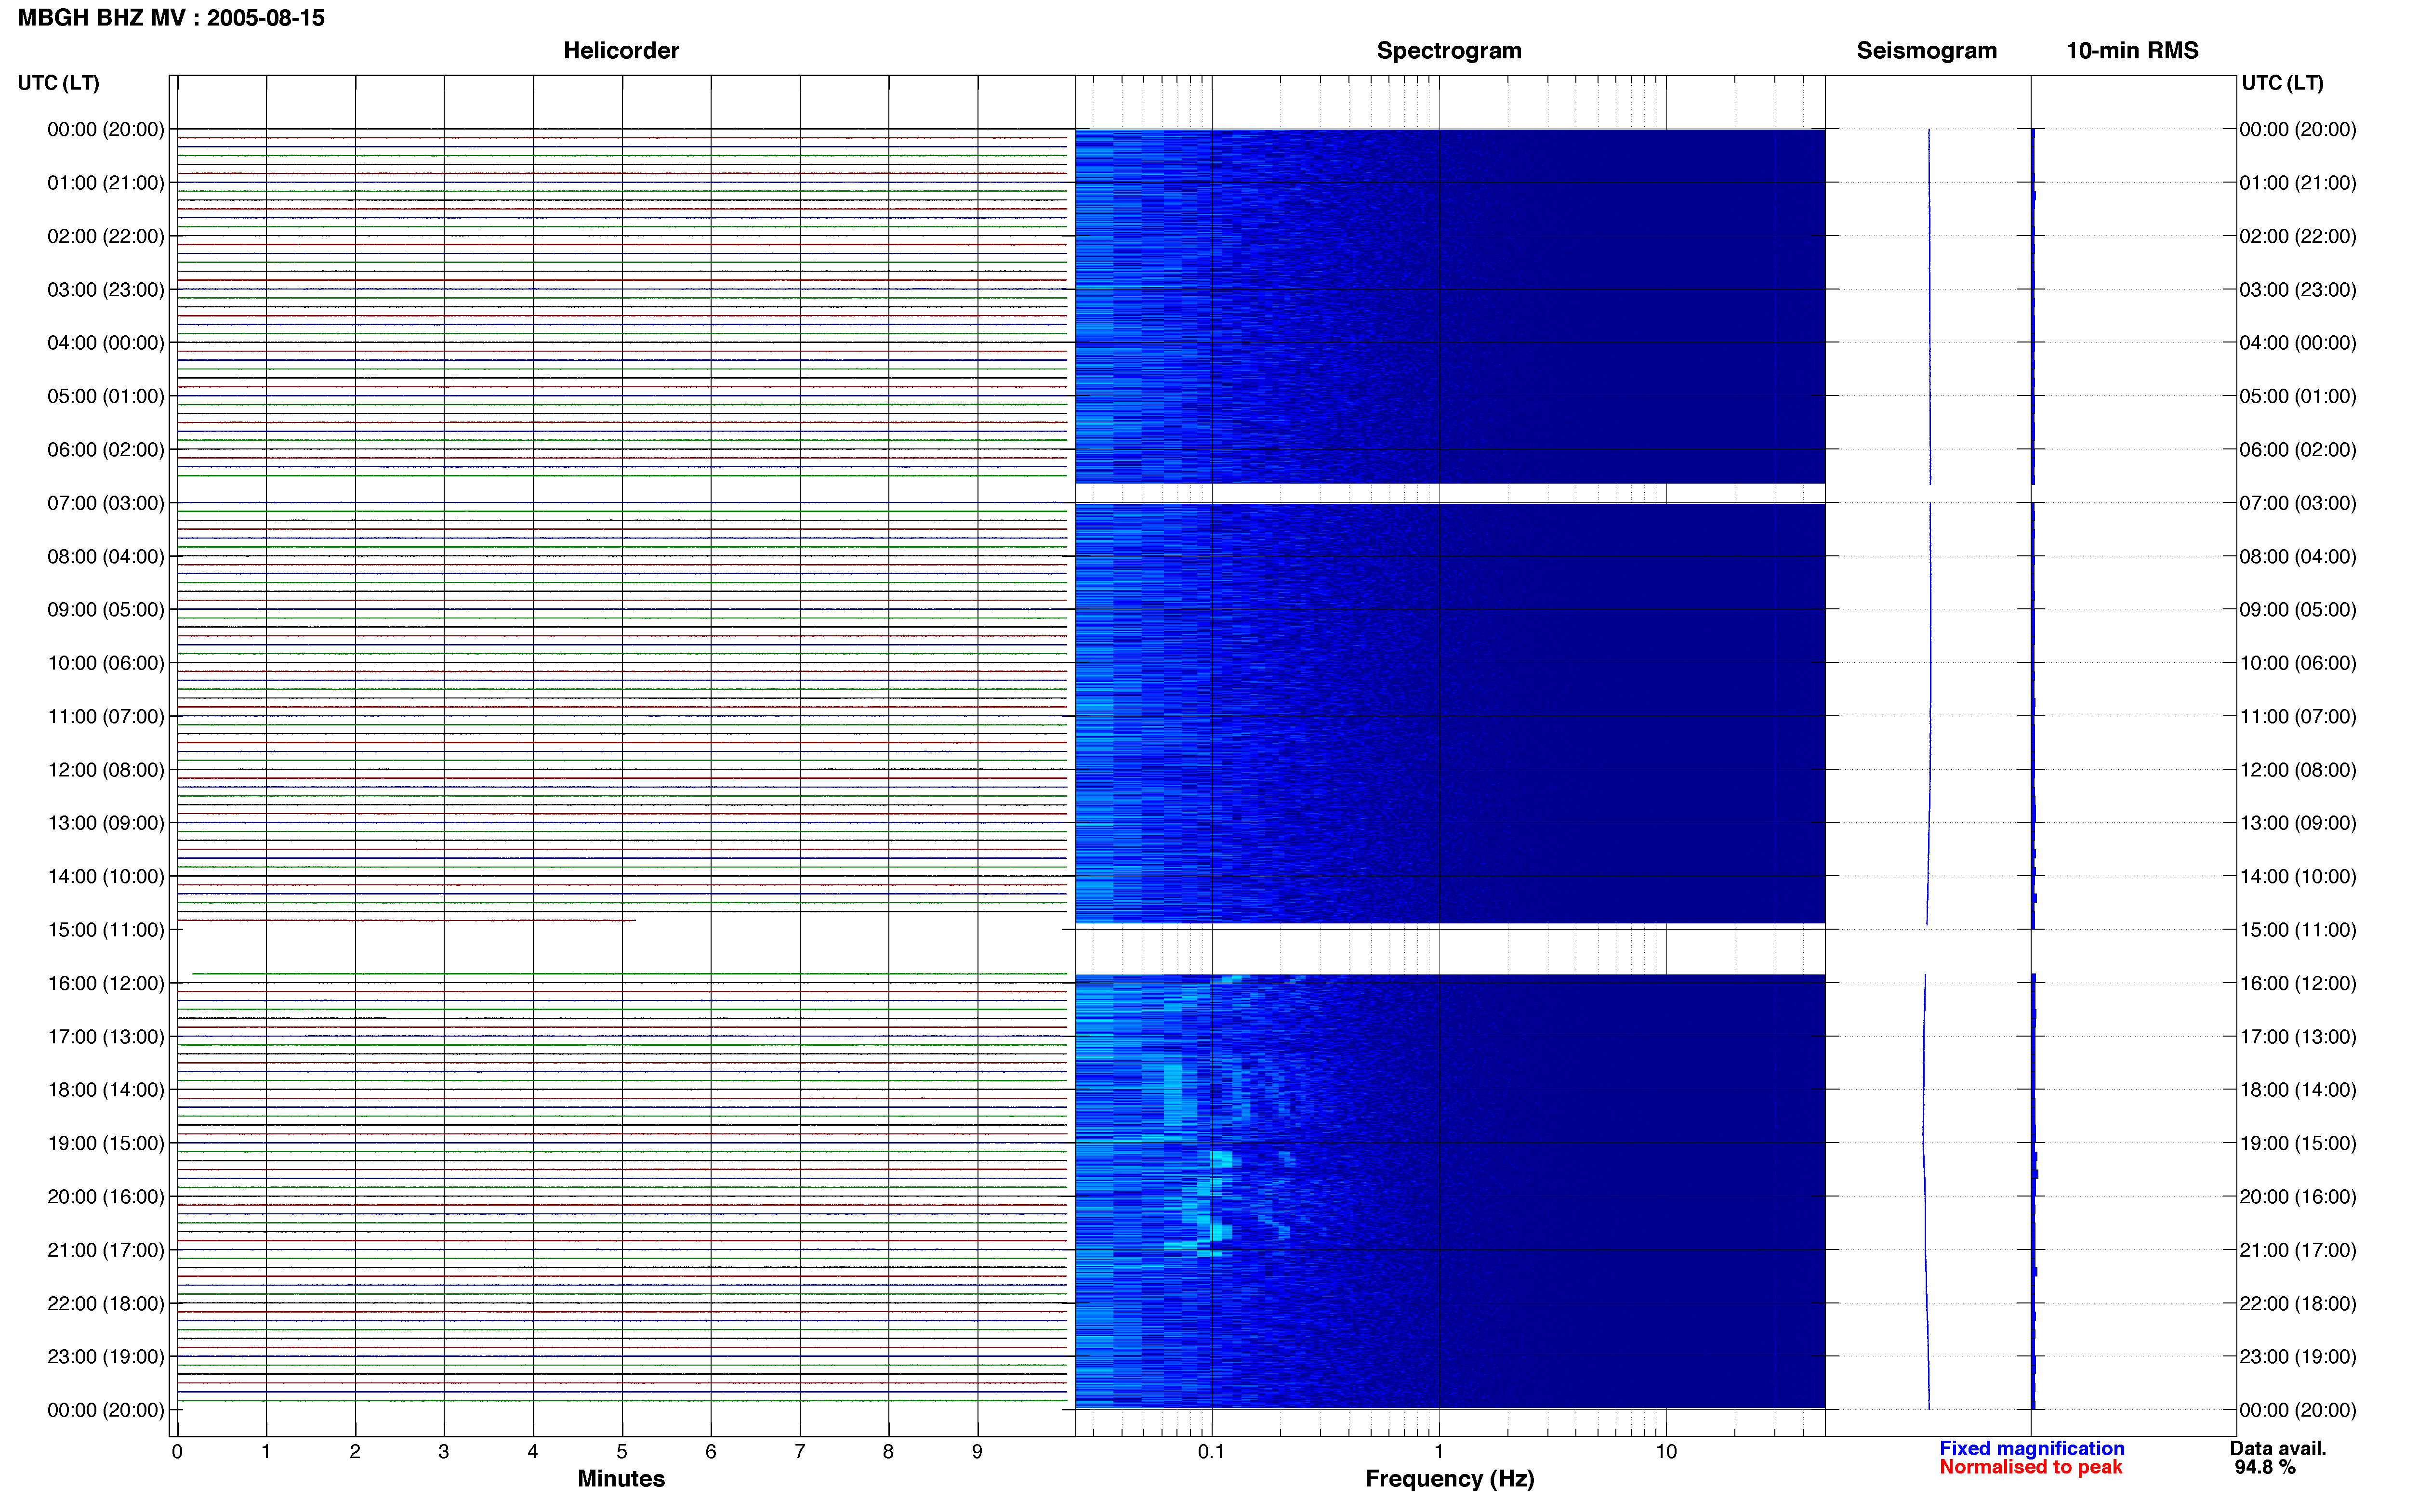Screen dimensions: 2418x1512
Task: Select left time label 03:00 (23:00)
Action: pyautogui.click(x=105, y=290)
